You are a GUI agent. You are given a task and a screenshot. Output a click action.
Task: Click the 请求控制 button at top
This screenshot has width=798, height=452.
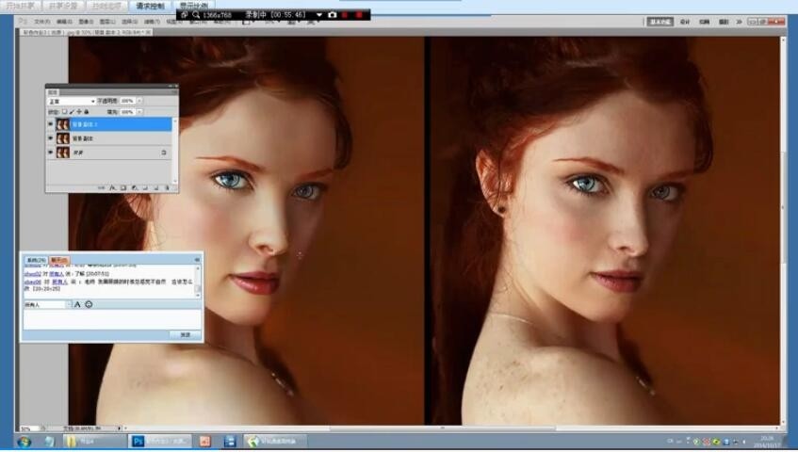pos(150,6)
